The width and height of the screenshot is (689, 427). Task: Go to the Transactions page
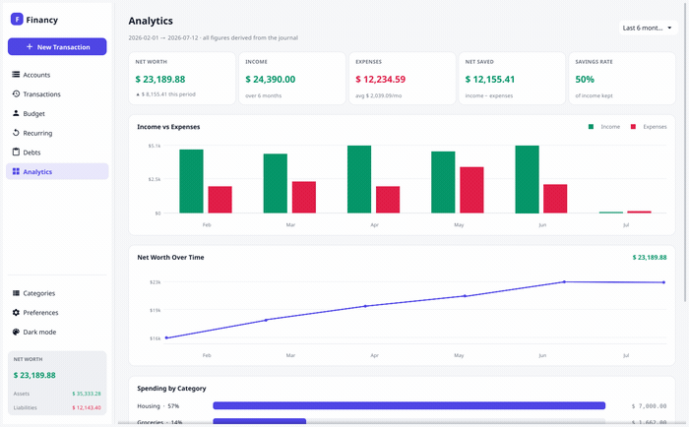(57, 94)
